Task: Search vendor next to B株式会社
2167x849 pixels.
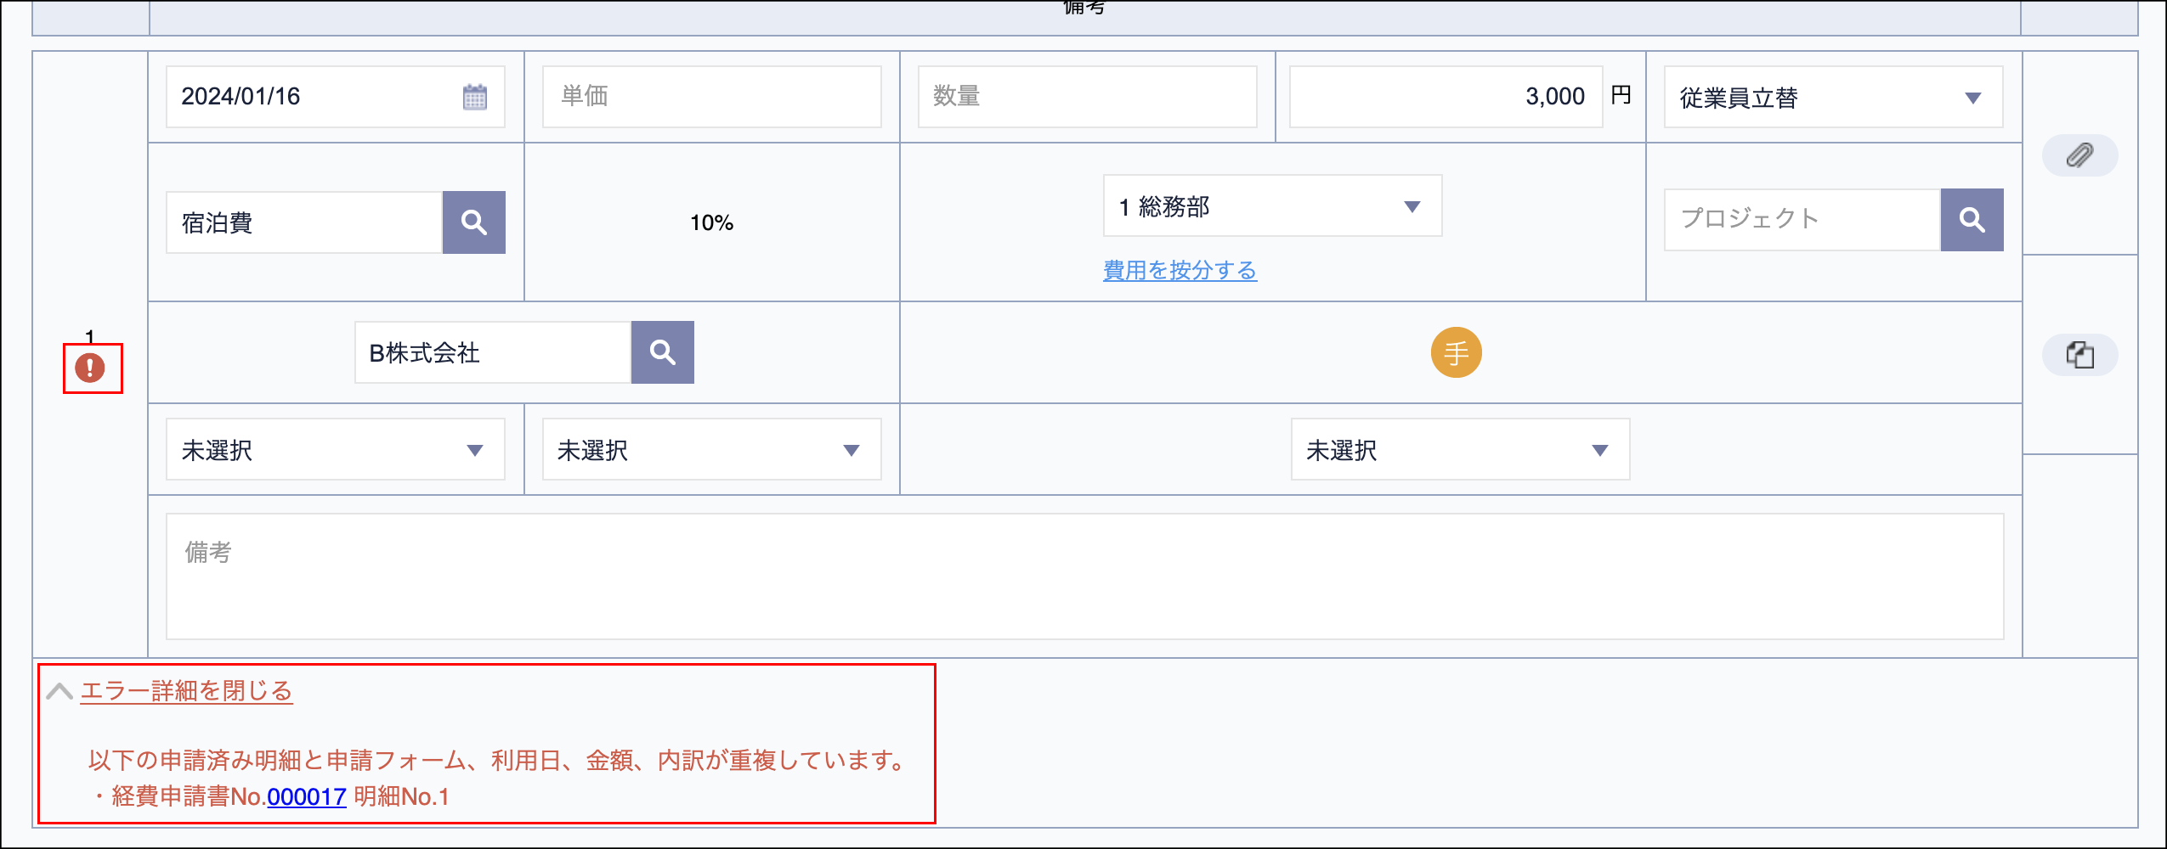Action: tap(662, 352)
